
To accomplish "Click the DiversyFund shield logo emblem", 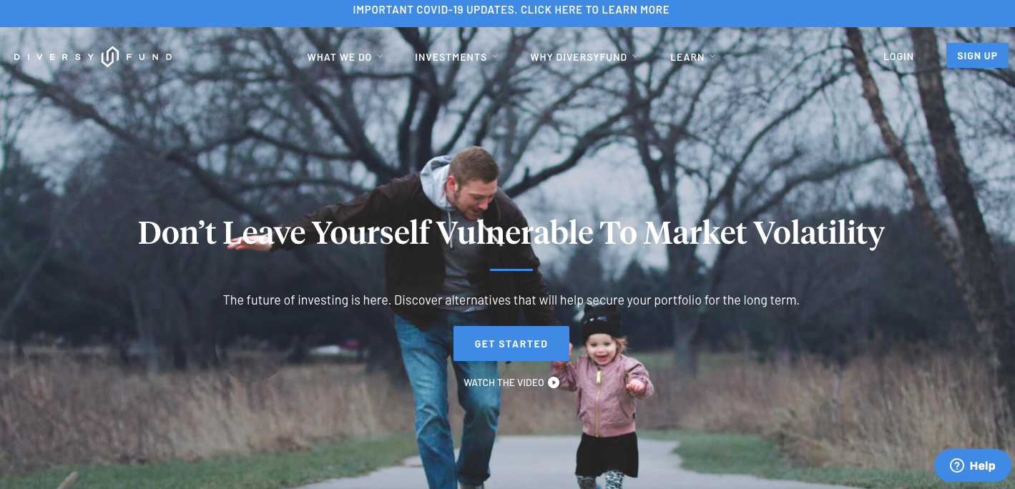I will (x=109, y=56).
